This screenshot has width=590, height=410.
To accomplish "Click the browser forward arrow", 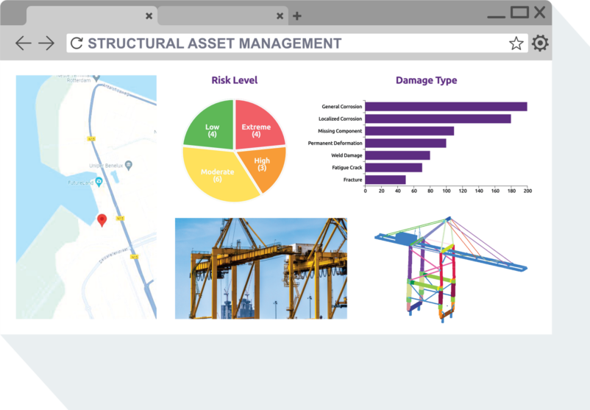I will [x=46, y=43].
